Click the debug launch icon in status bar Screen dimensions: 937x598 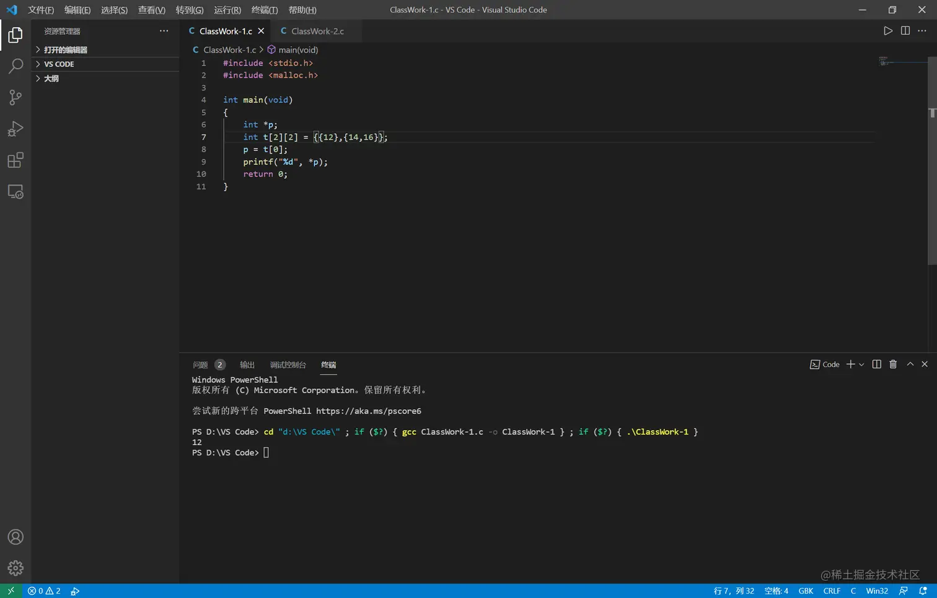75,591
